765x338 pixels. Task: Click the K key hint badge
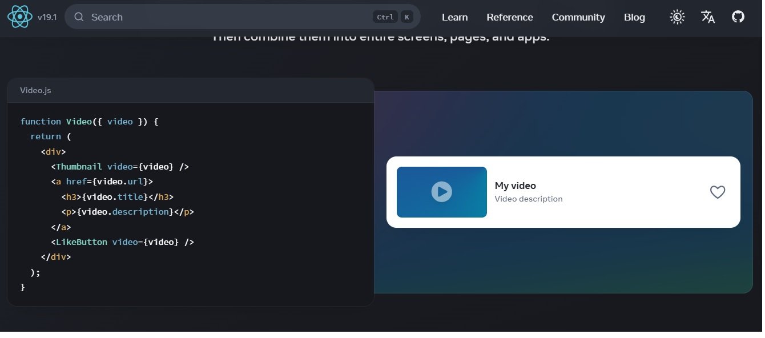(x=406, y=17)
